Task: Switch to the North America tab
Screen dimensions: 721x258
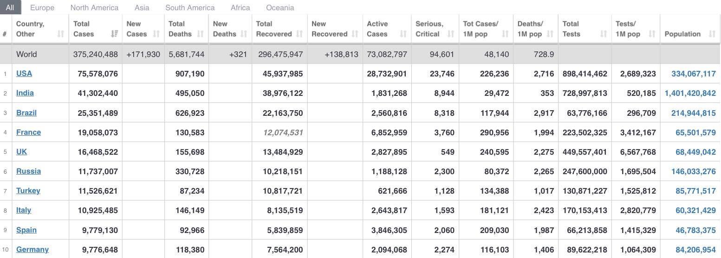Action: point(94,7)
